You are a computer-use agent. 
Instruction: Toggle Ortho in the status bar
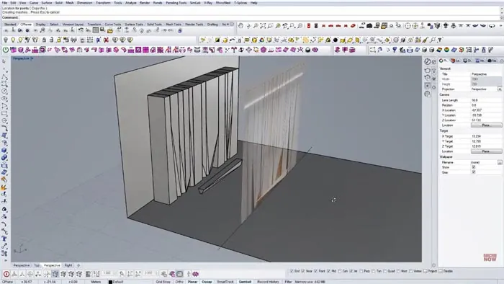[179, 282]
